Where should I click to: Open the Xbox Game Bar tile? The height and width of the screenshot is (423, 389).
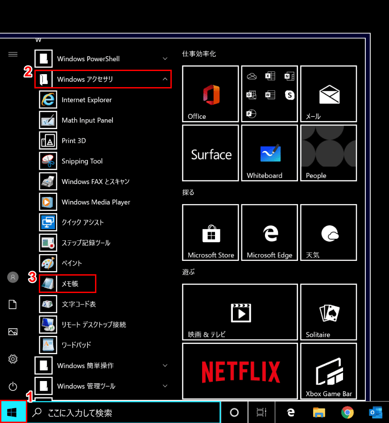coord(329,371)
